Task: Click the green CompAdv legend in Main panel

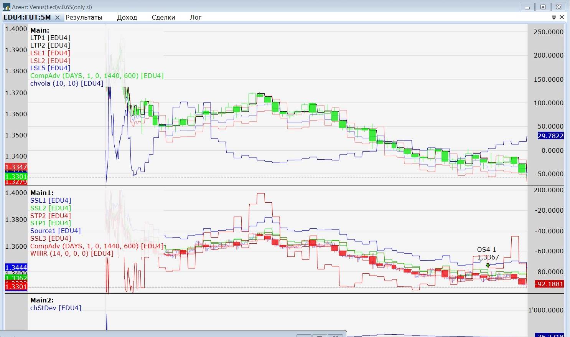Action: coord(97,76)
